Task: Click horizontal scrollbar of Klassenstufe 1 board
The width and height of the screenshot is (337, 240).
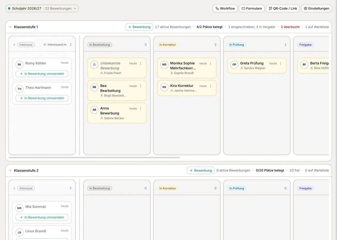Action: point(94,158)
